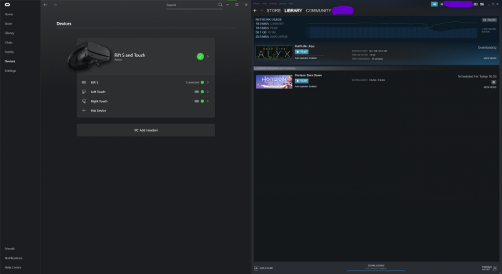Screen dimensions: 502x274
Task: Click the Rift S headset row icon
Action: [x=84, y=82]
